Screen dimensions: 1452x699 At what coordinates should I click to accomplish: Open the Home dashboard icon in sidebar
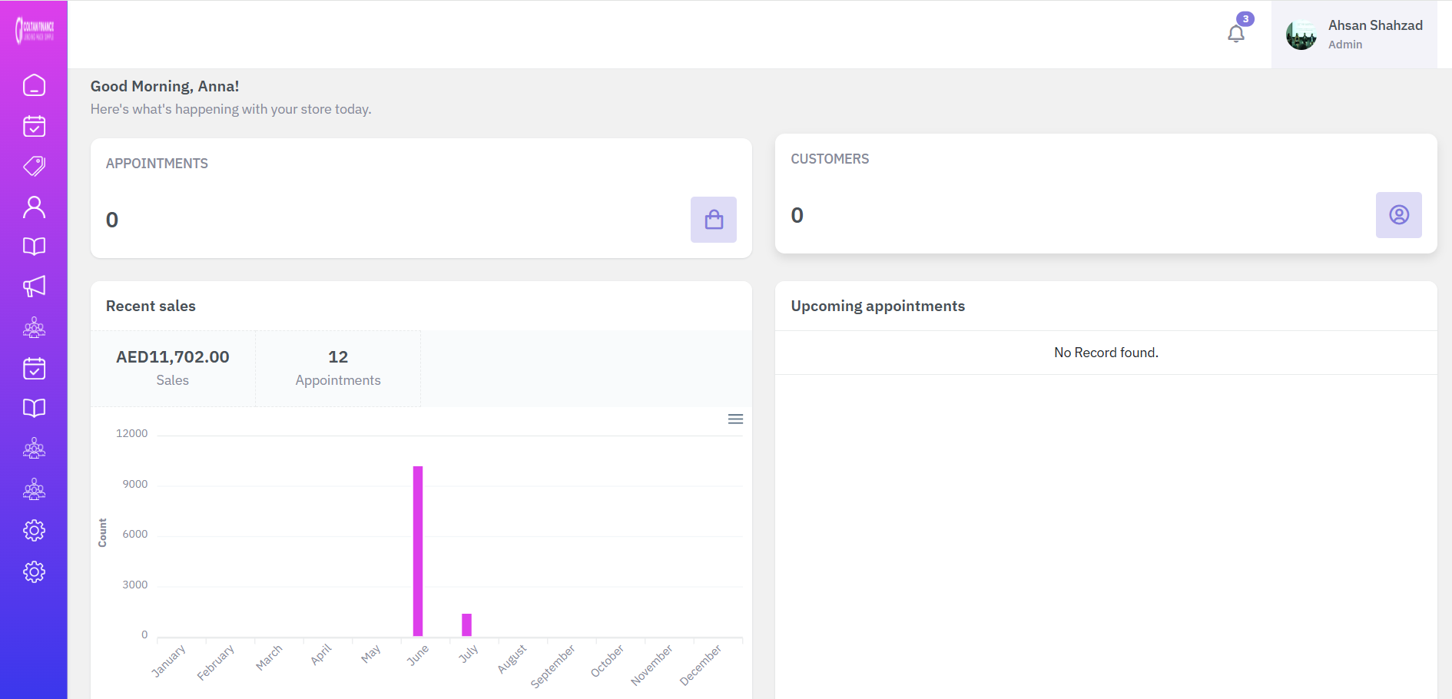tap(34, 85)
